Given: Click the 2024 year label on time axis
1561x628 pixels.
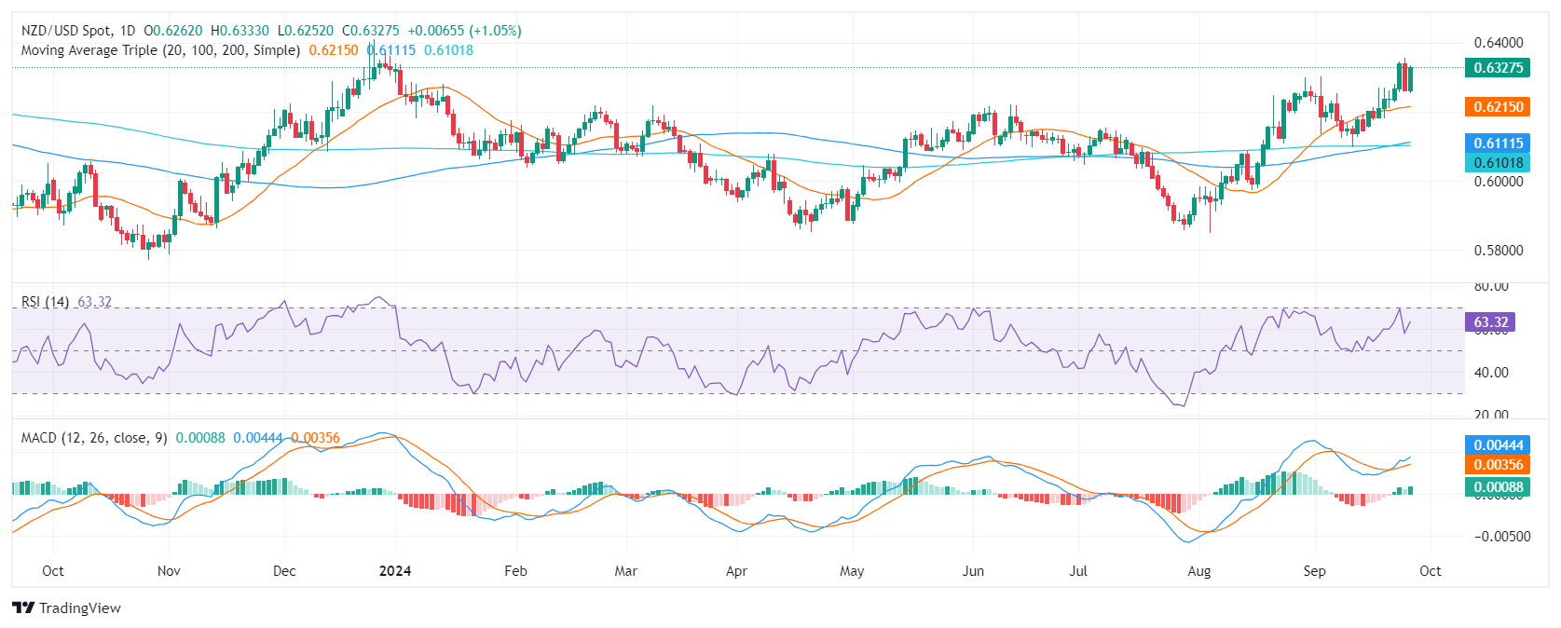Looking at the screenshot, I should pyautogui.click(x=395, y=571).
